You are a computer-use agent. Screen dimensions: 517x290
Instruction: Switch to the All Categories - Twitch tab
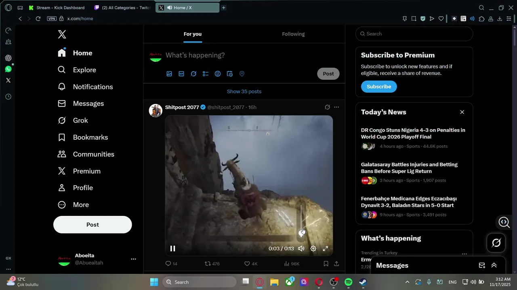(122, 8)
